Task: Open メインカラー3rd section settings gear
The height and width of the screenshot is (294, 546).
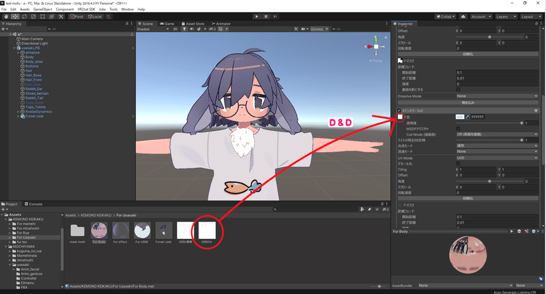Action: (536, 111)
